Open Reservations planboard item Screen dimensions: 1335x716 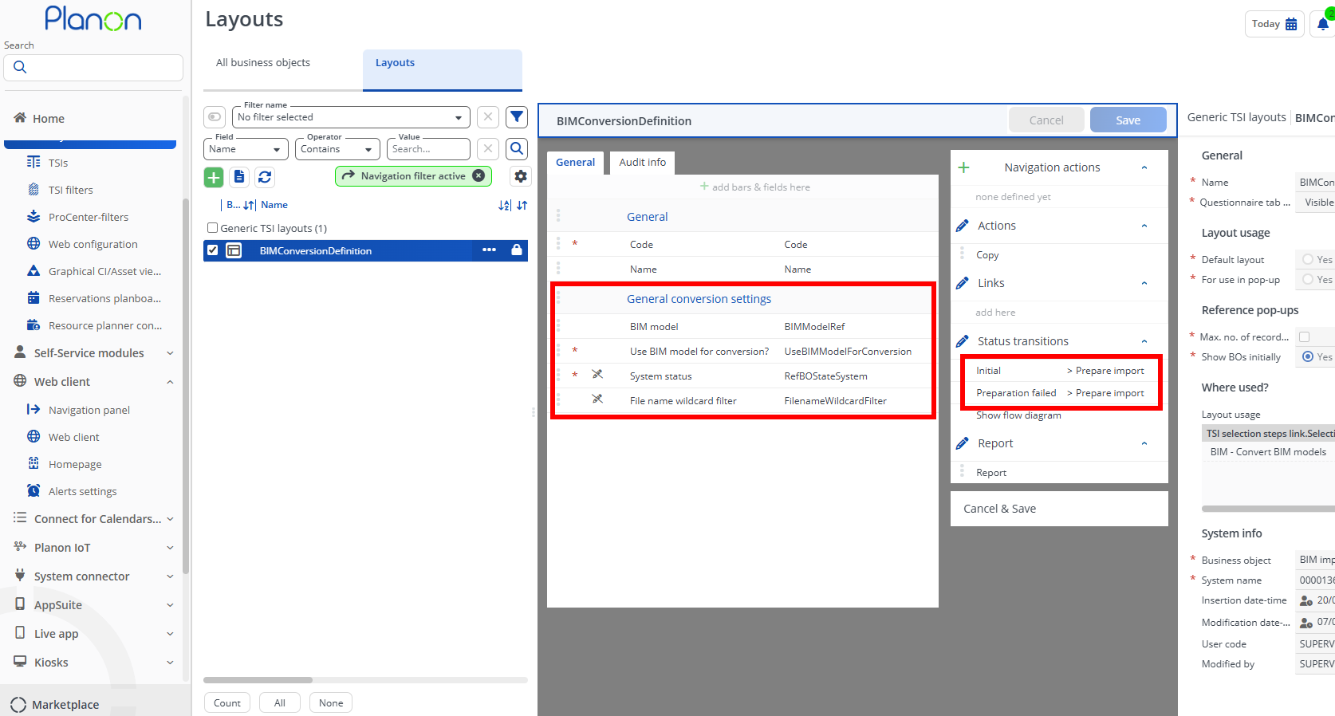pos(104,298)
